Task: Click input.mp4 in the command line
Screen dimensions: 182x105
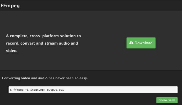Action: [38, 90]
